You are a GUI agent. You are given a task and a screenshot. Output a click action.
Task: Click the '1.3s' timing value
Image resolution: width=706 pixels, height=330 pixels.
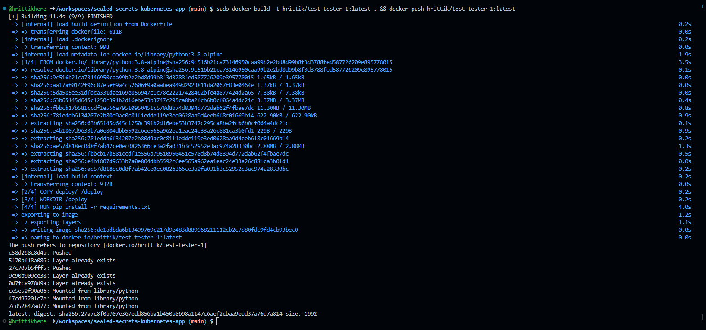tap(685, 146)
